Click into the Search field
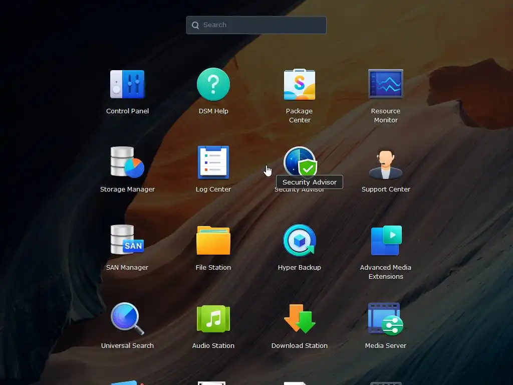This screenshot has width=513, height=385. (256, 25)
